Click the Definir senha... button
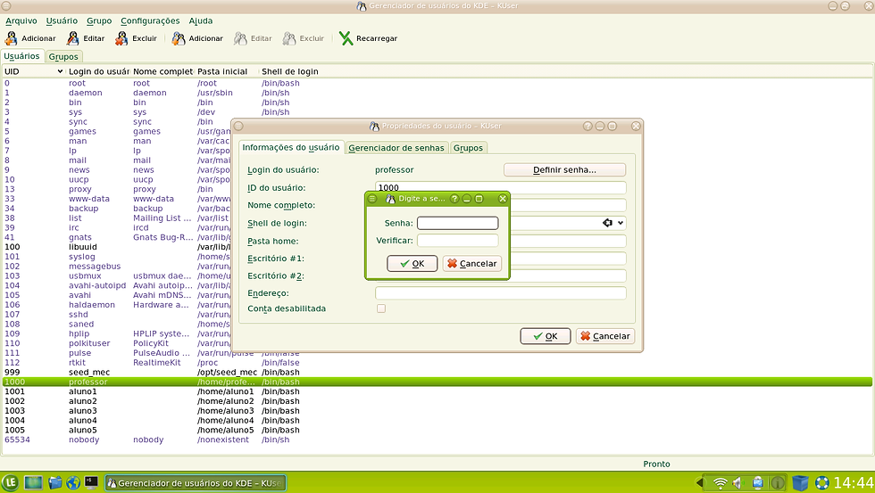 564,169
